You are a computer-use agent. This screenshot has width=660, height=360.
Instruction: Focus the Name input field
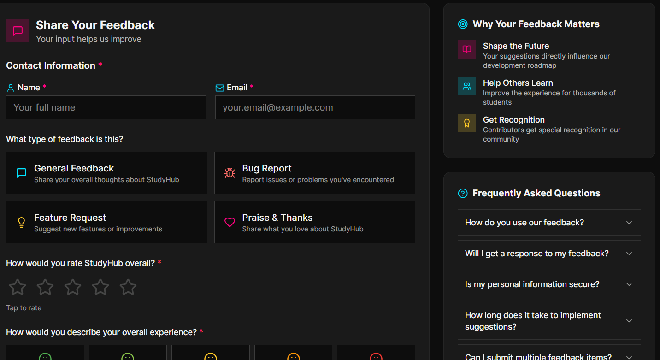click(x=106, y=107)
